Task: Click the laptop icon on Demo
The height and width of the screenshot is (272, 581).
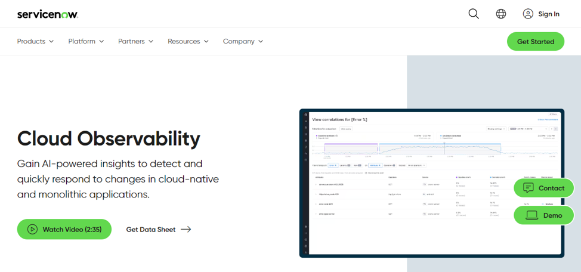Action: pyautogui.click(x=531, y=215)
